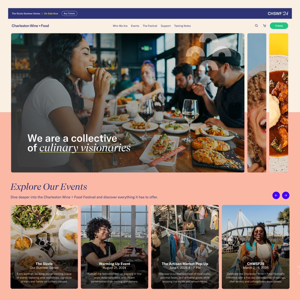
Task: Open the Events menu item
Action: [135, 26]
